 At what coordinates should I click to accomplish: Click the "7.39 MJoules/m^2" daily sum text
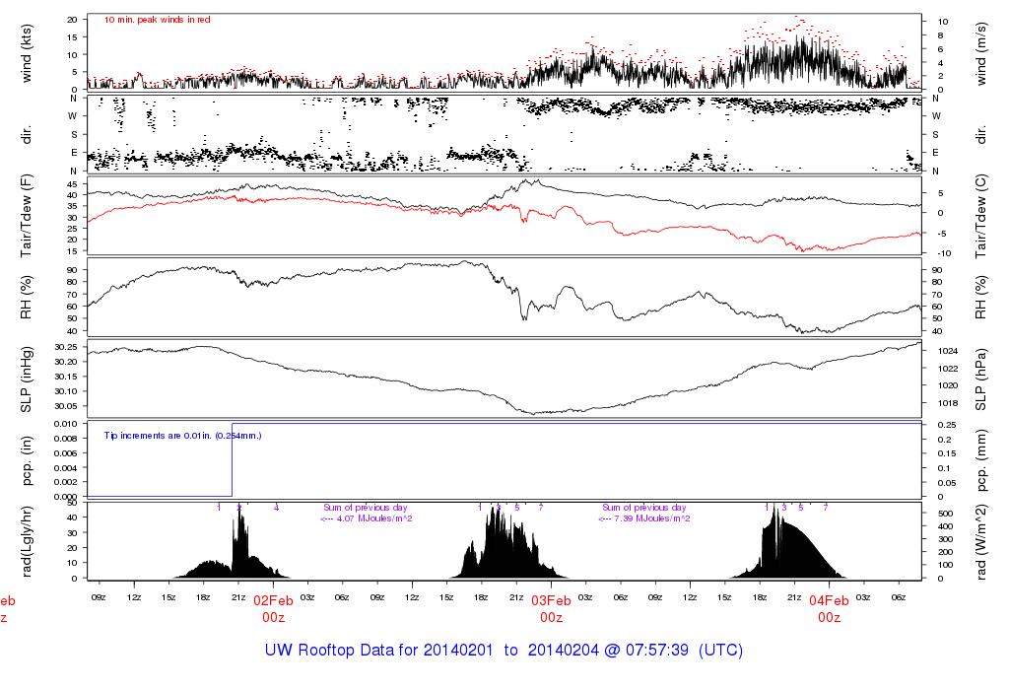pyautogui.click(x=652, y=518)
